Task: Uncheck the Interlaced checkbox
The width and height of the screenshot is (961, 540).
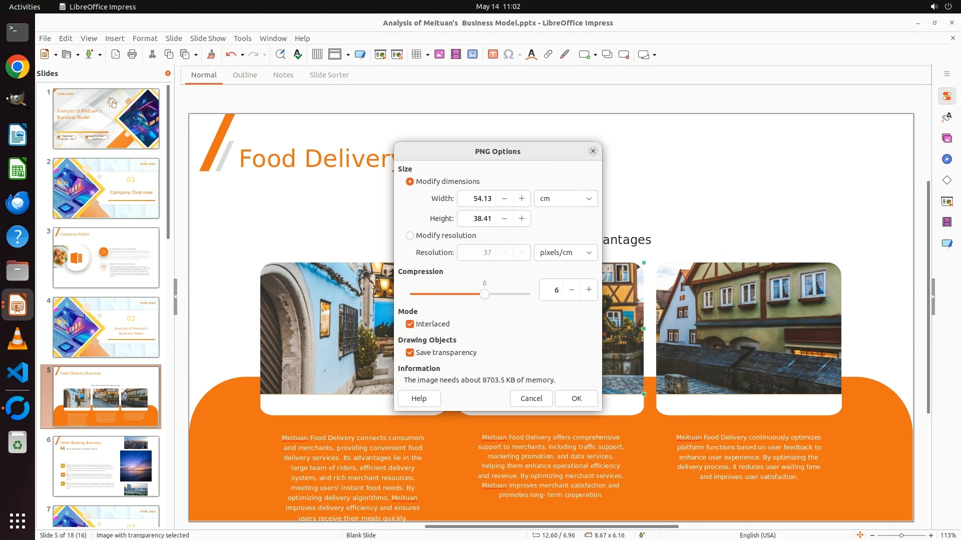Action: [x=410, y=324]
